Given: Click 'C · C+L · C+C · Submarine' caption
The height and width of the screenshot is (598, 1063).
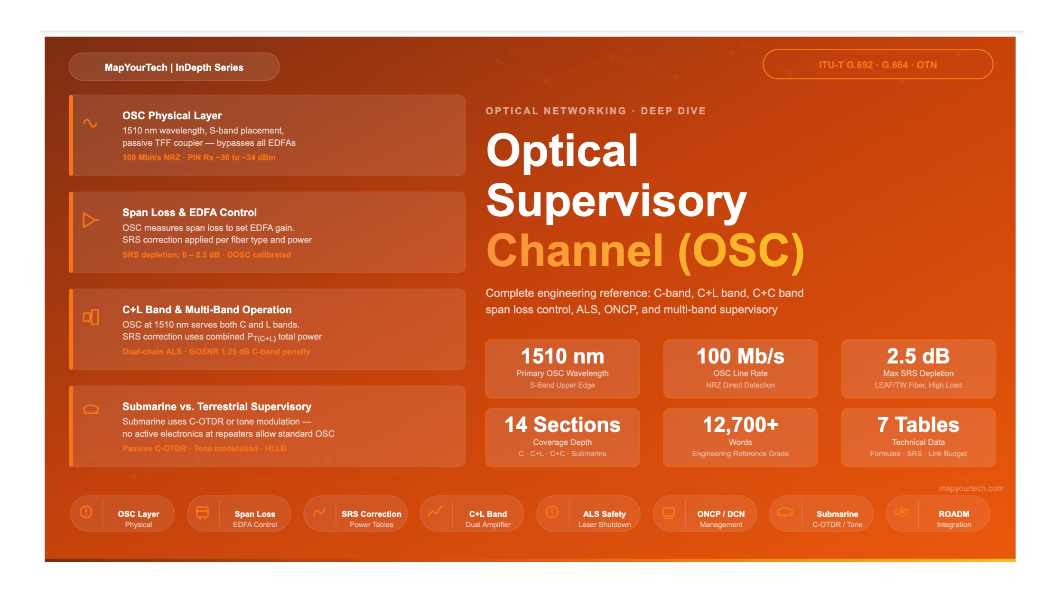Looking at the screenshot, I should tap(562, 454).
